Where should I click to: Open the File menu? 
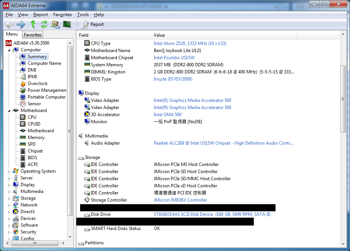(x=9, y=15)
